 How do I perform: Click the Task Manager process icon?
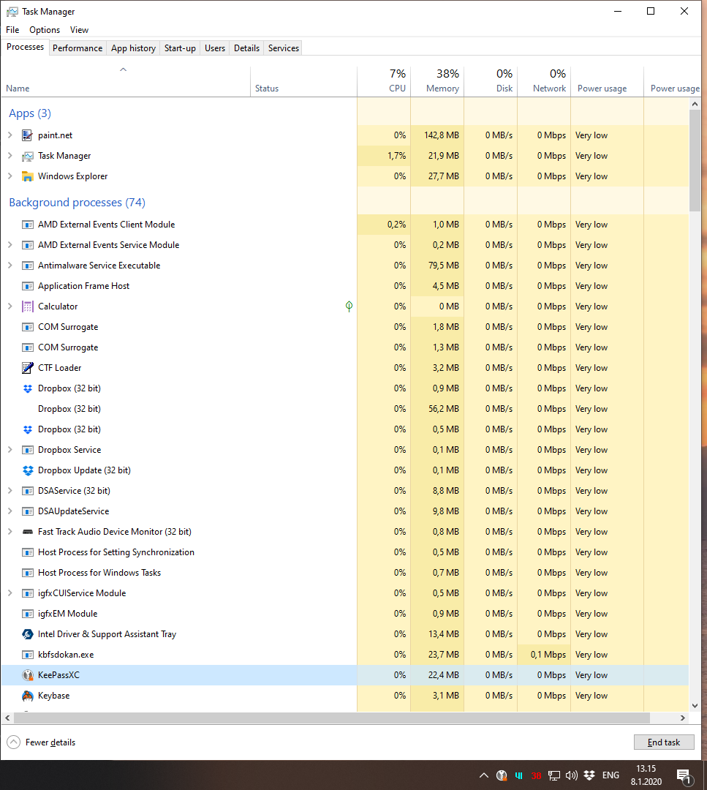(x=27, y=156)
